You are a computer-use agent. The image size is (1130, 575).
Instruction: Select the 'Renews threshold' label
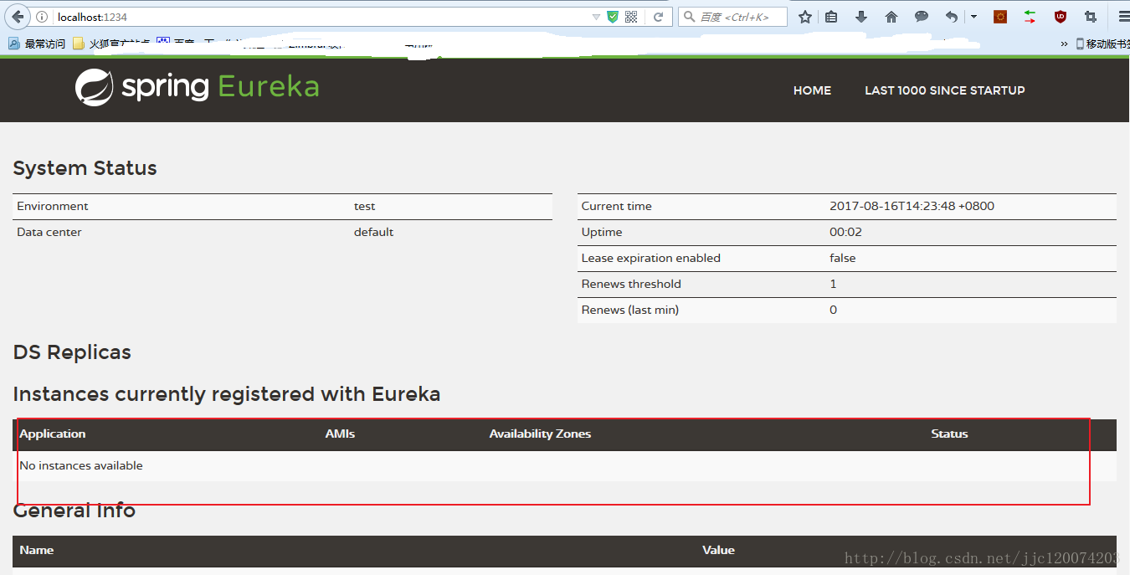pos(631,284)
